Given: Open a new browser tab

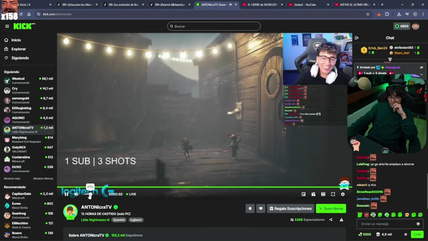Looking at the screenshot, I should coord(382,5).
